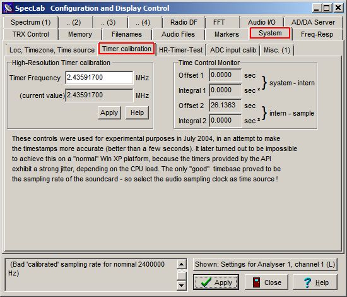
Task: Click the message log scrollbar thumb
Action: (x=182, y=276)
